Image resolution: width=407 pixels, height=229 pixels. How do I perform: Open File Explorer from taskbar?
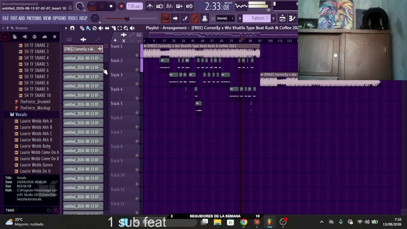tap(217, 222)
